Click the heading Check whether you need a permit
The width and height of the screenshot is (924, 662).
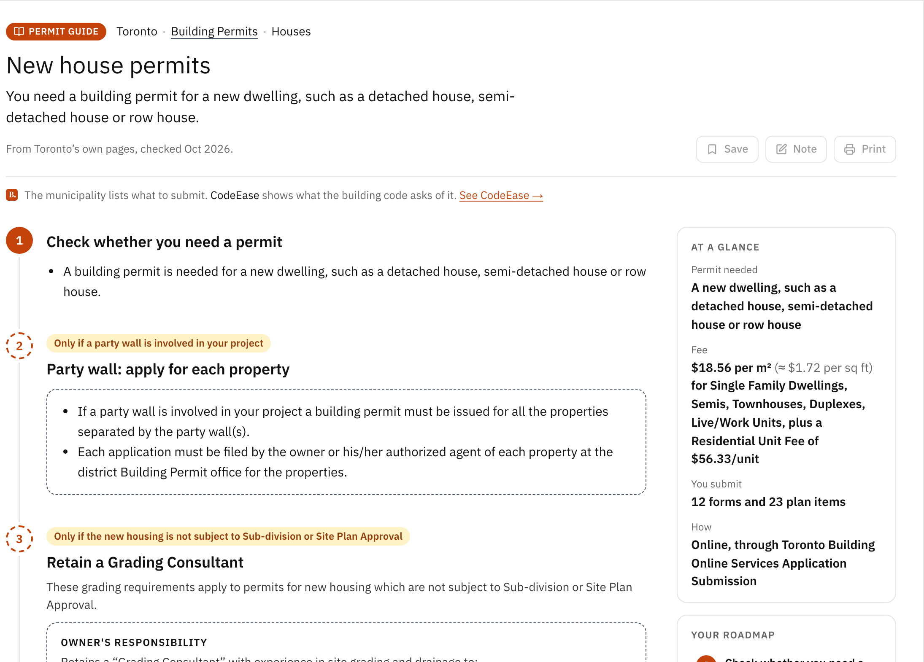pos(164,242)
